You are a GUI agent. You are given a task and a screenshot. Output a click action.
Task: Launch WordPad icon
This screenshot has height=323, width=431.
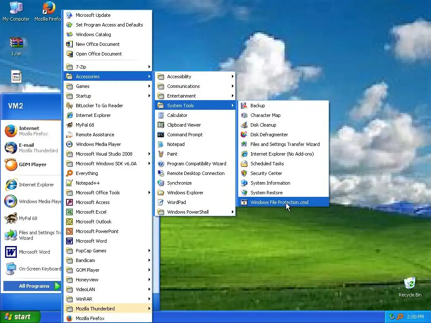[x=161, y=202]
